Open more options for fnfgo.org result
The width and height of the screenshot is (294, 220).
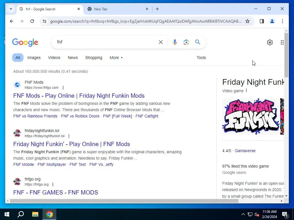53,184
